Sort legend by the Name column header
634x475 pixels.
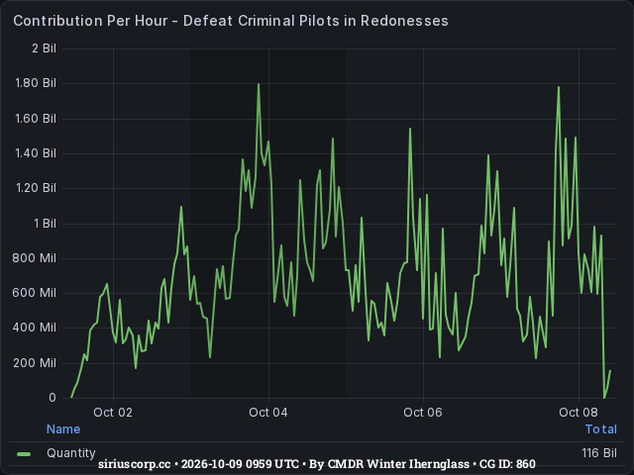click(x=63, y=428)
